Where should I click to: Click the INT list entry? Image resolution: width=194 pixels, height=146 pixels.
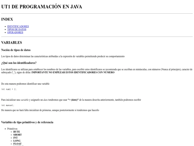click(15, 138)
